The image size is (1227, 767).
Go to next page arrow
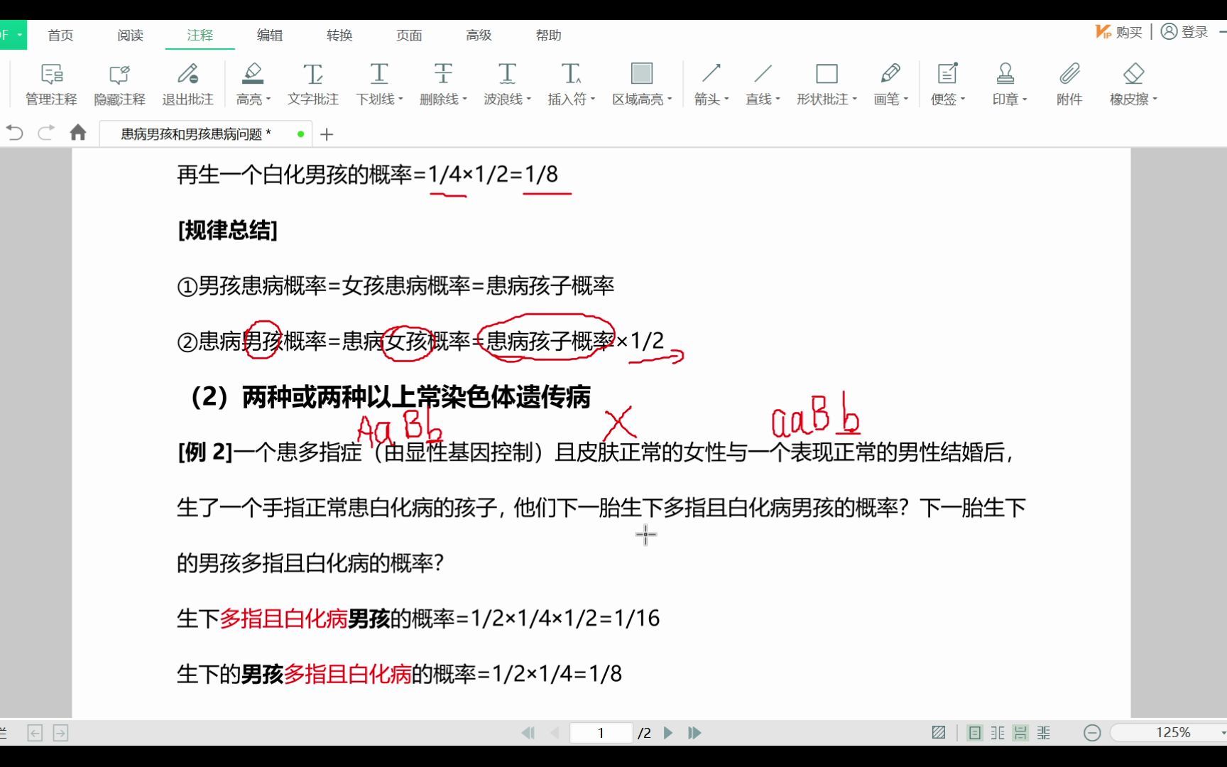(x=668, y=733)
